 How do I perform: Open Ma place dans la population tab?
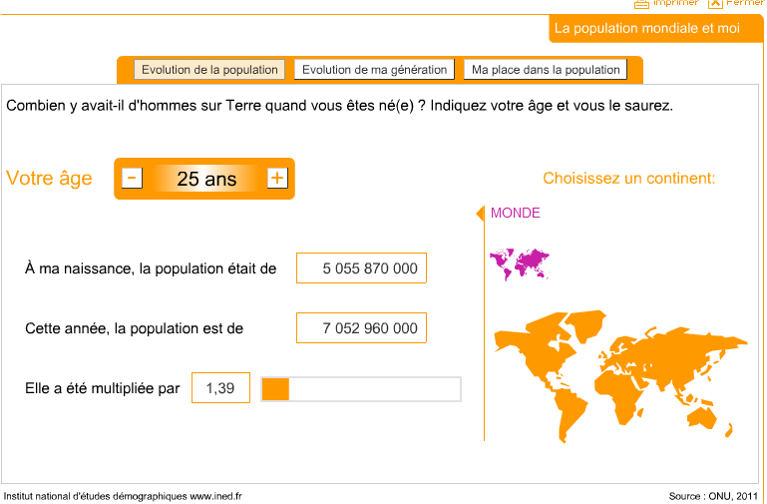[546, 70]
